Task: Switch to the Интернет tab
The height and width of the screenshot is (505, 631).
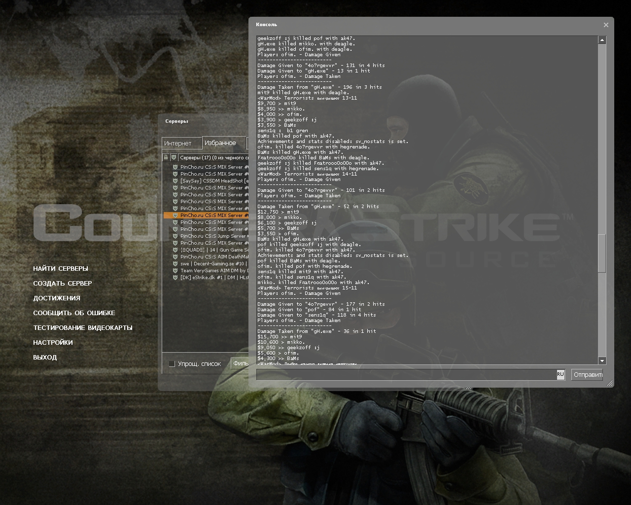Action: pyautogui.click(x=182, y=143)
